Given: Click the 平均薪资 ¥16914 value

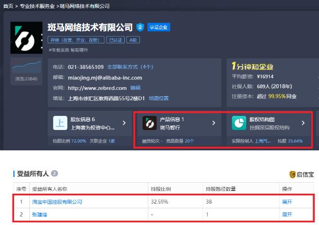Looking at the screenshot, I should 265,77.
